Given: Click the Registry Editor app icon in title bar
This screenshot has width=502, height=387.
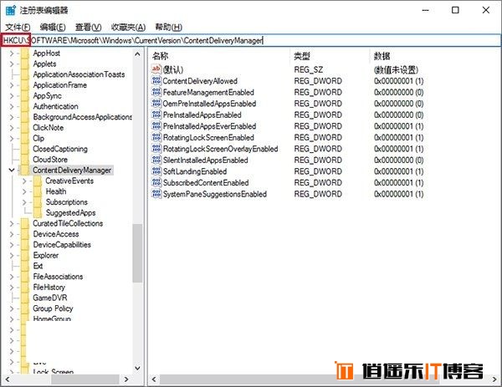Looking at the screenshot, I should point(11,11).
